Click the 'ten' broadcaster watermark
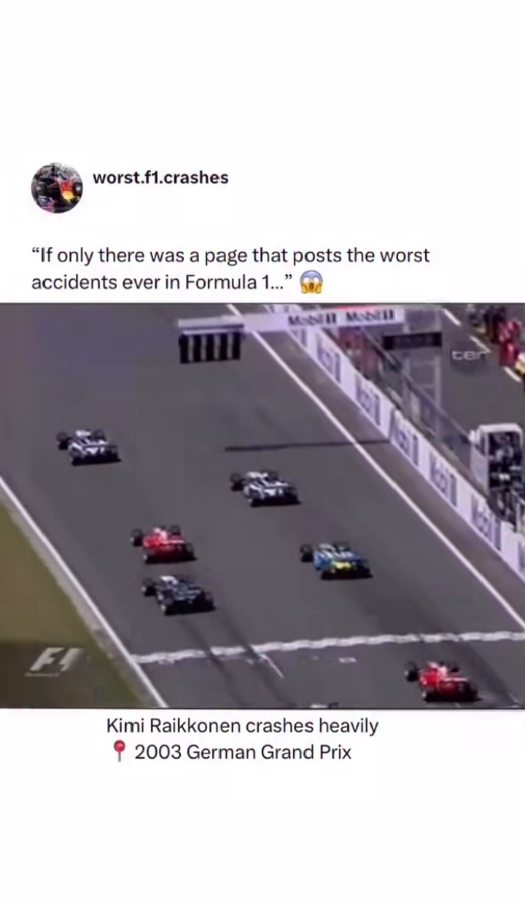 (464, 355)
